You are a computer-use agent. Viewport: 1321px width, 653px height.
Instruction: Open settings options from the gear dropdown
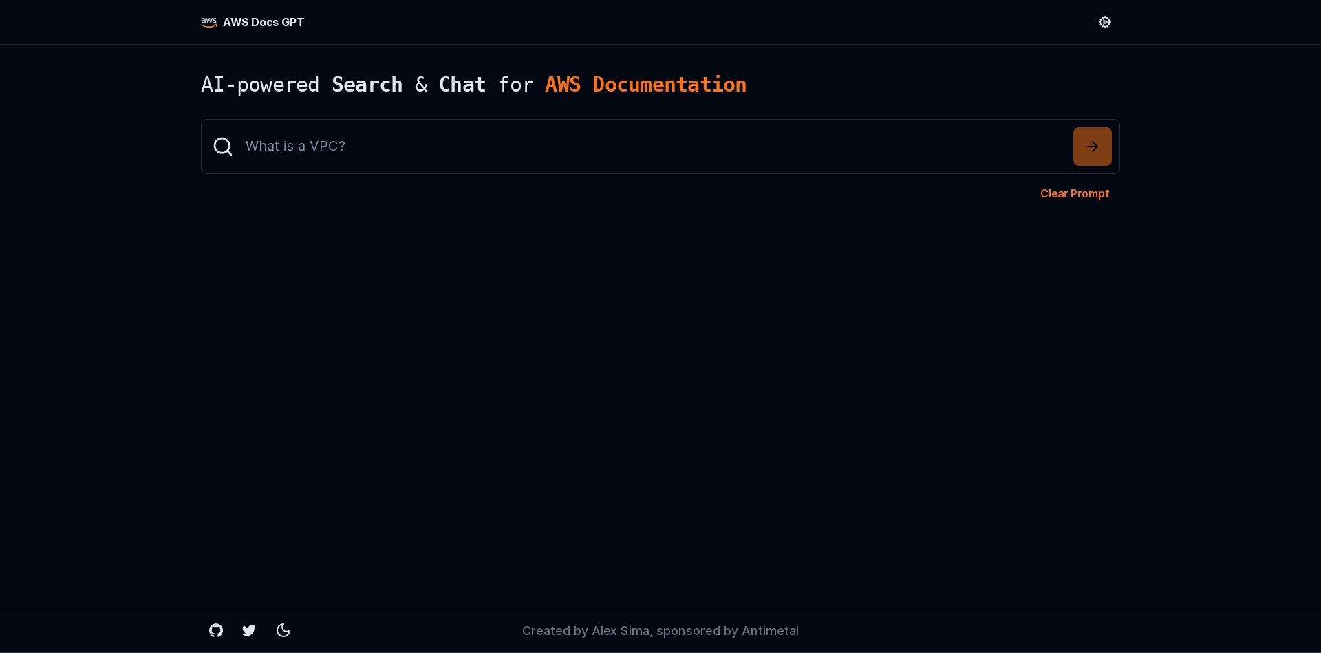(1104, 22)
